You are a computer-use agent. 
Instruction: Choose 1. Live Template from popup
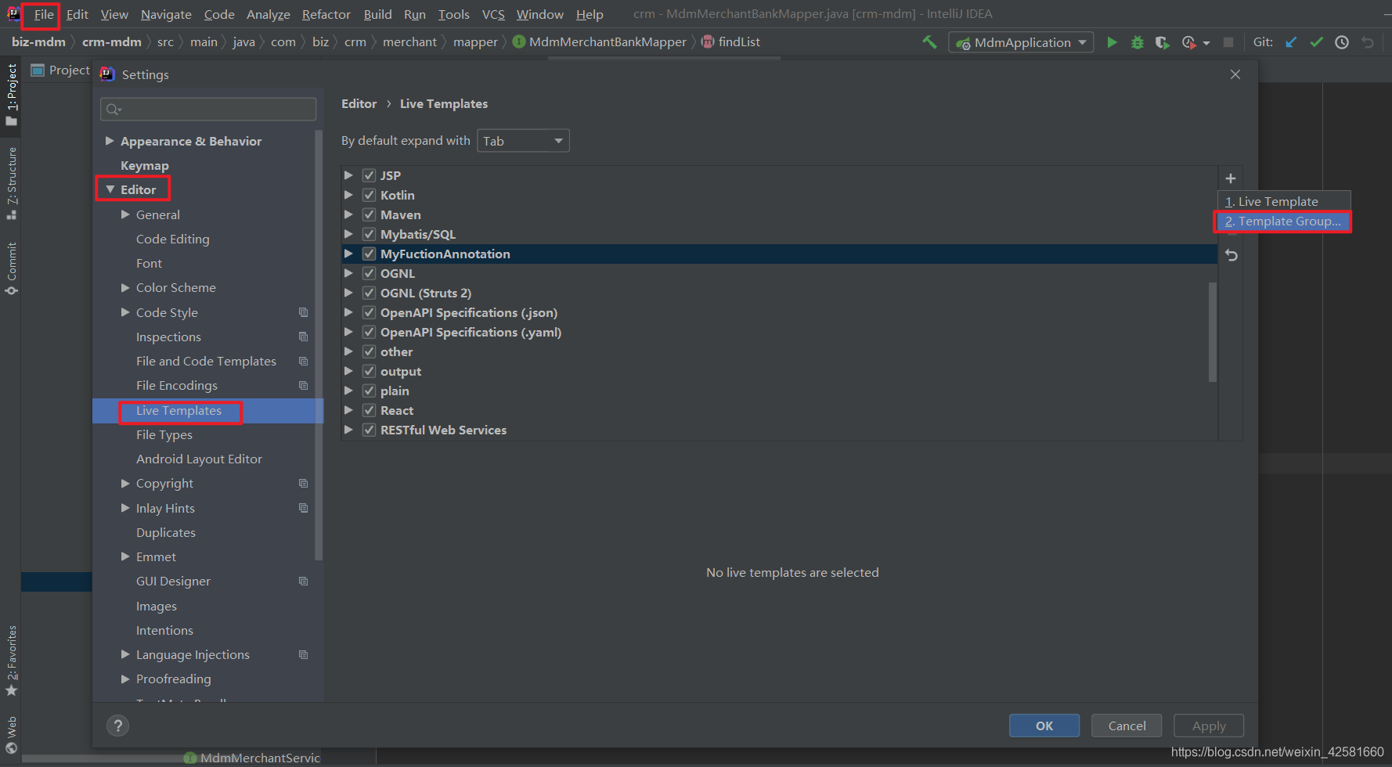click(1284, 201)
